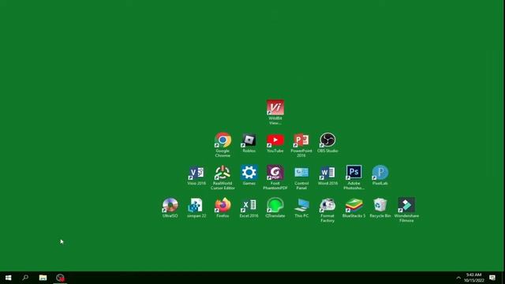
Task: Select the Adobe Photoshop shortcut
Action: click(353, 177)
